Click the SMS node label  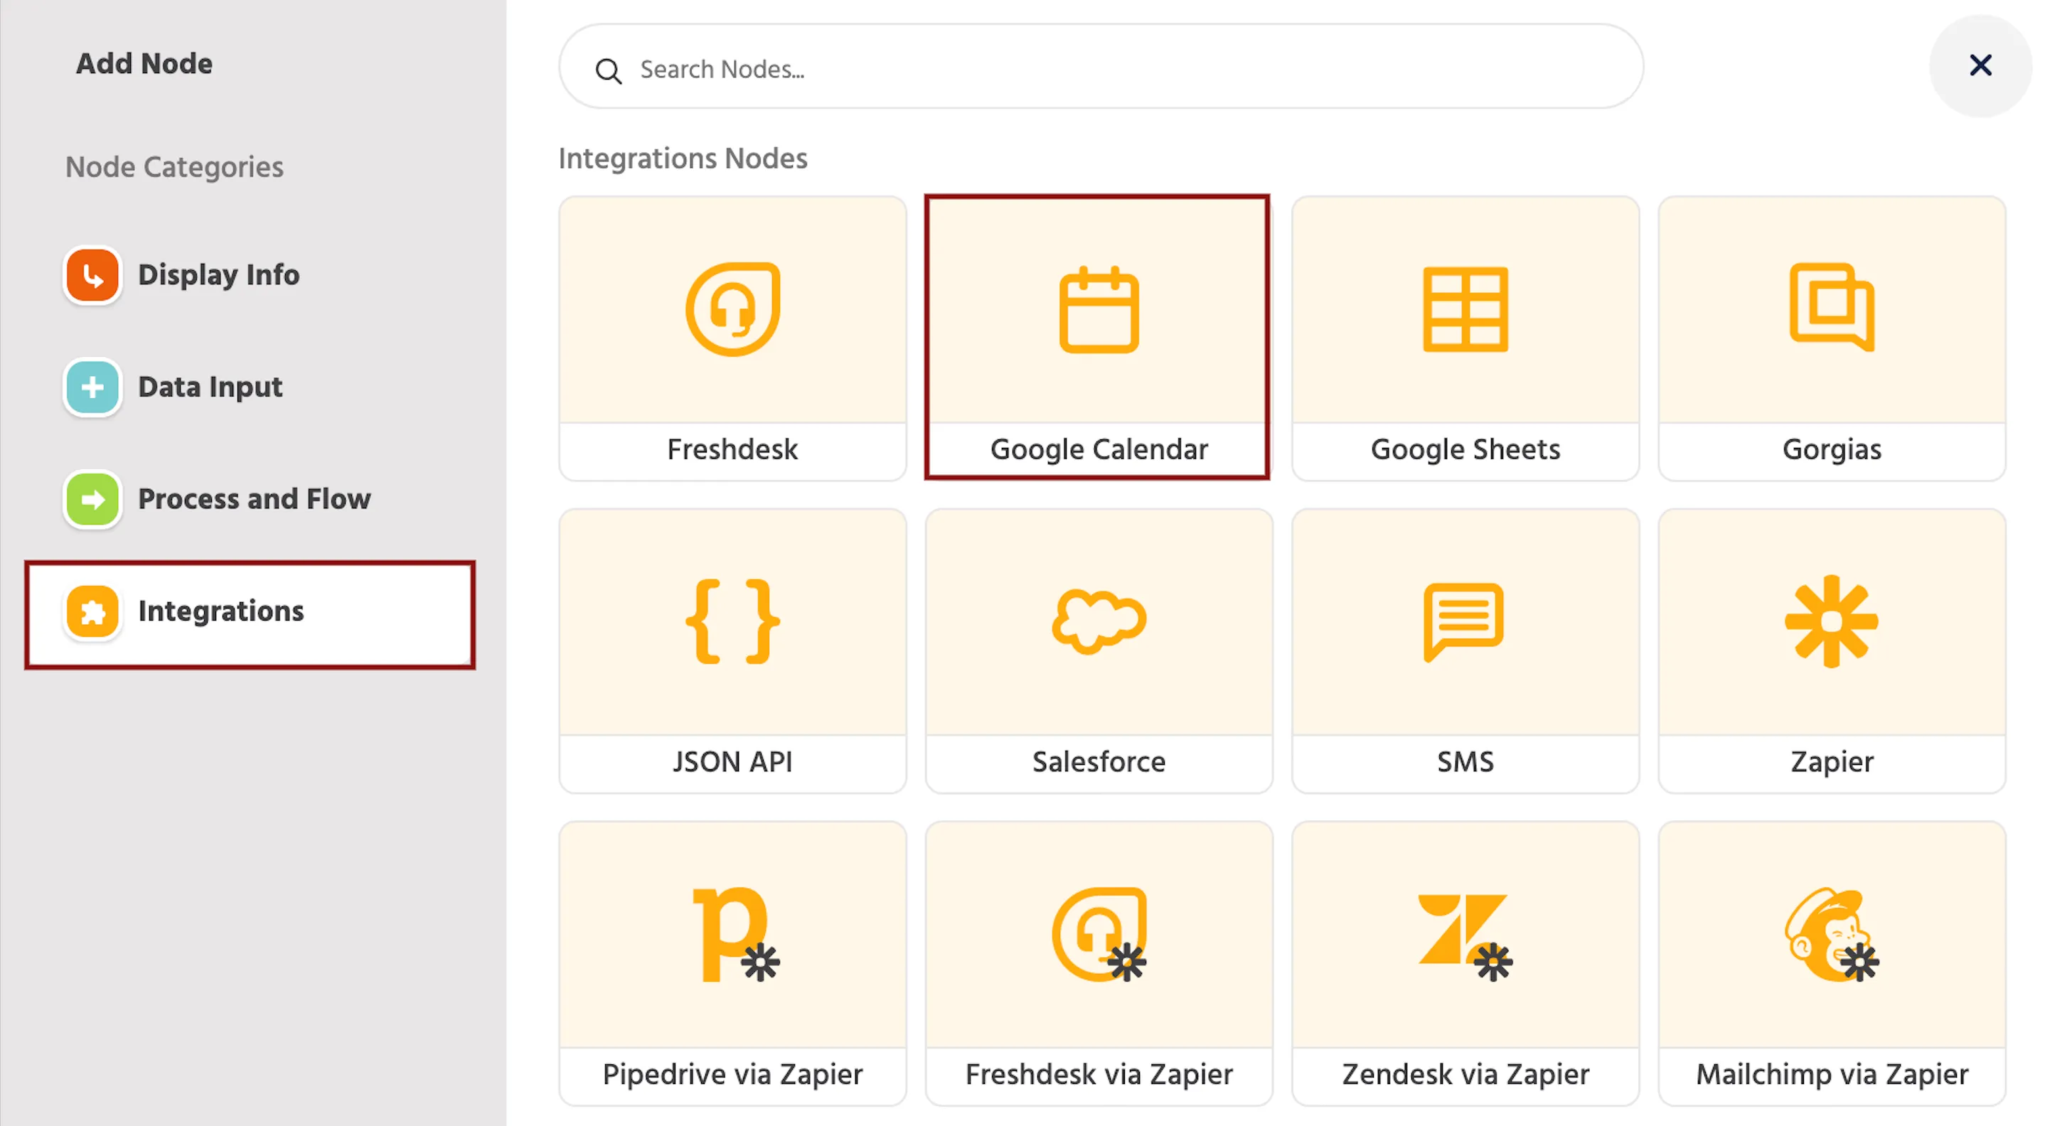coord(1465,762)
